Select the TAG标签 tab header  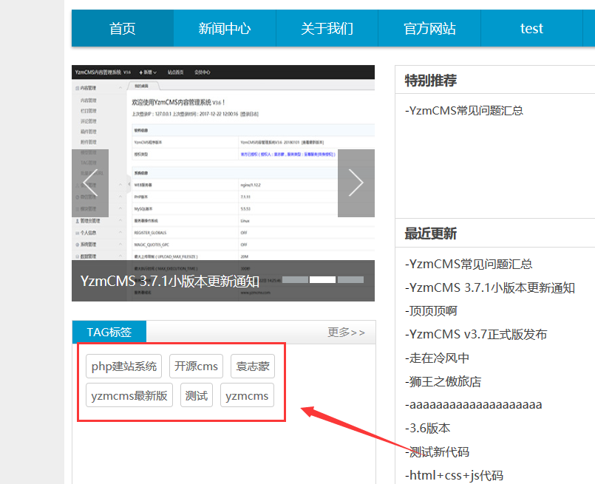109,332
